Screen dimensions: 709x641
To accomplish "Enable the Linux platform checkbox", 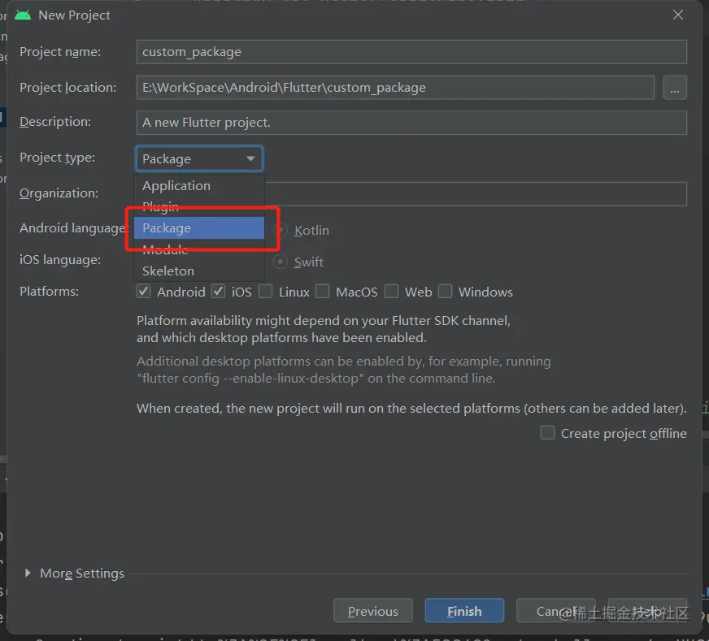I will (265, 292).
